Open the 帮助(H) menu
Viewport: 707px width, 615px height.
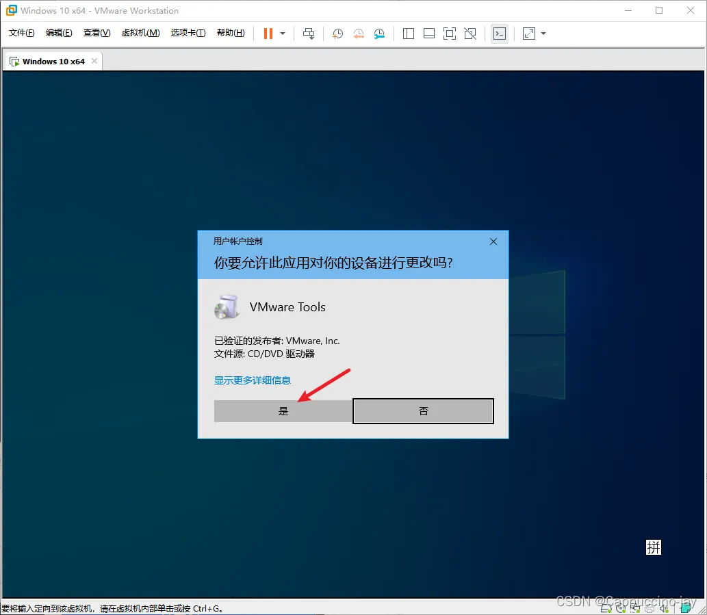[x=231, y=33]
